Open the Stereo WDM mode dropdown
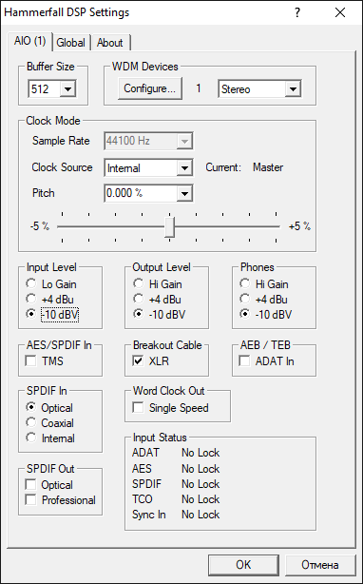 click(x=293, y=89)
